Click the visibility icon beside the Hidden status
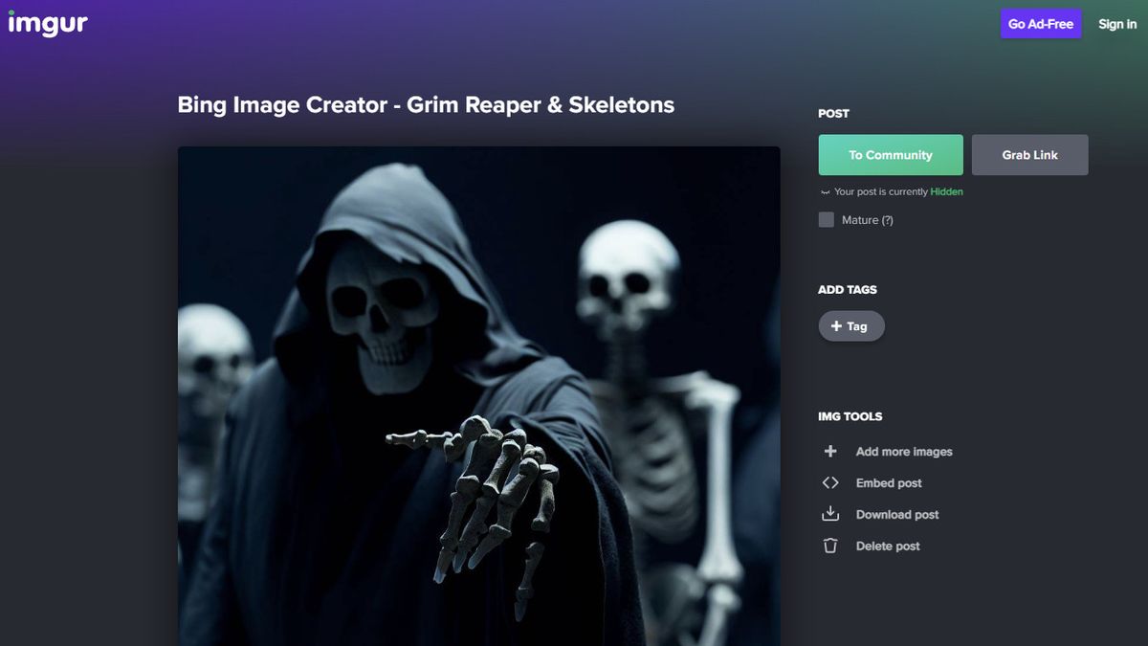The width and height of the screenshot is (1148, 646). coord(825,191)
